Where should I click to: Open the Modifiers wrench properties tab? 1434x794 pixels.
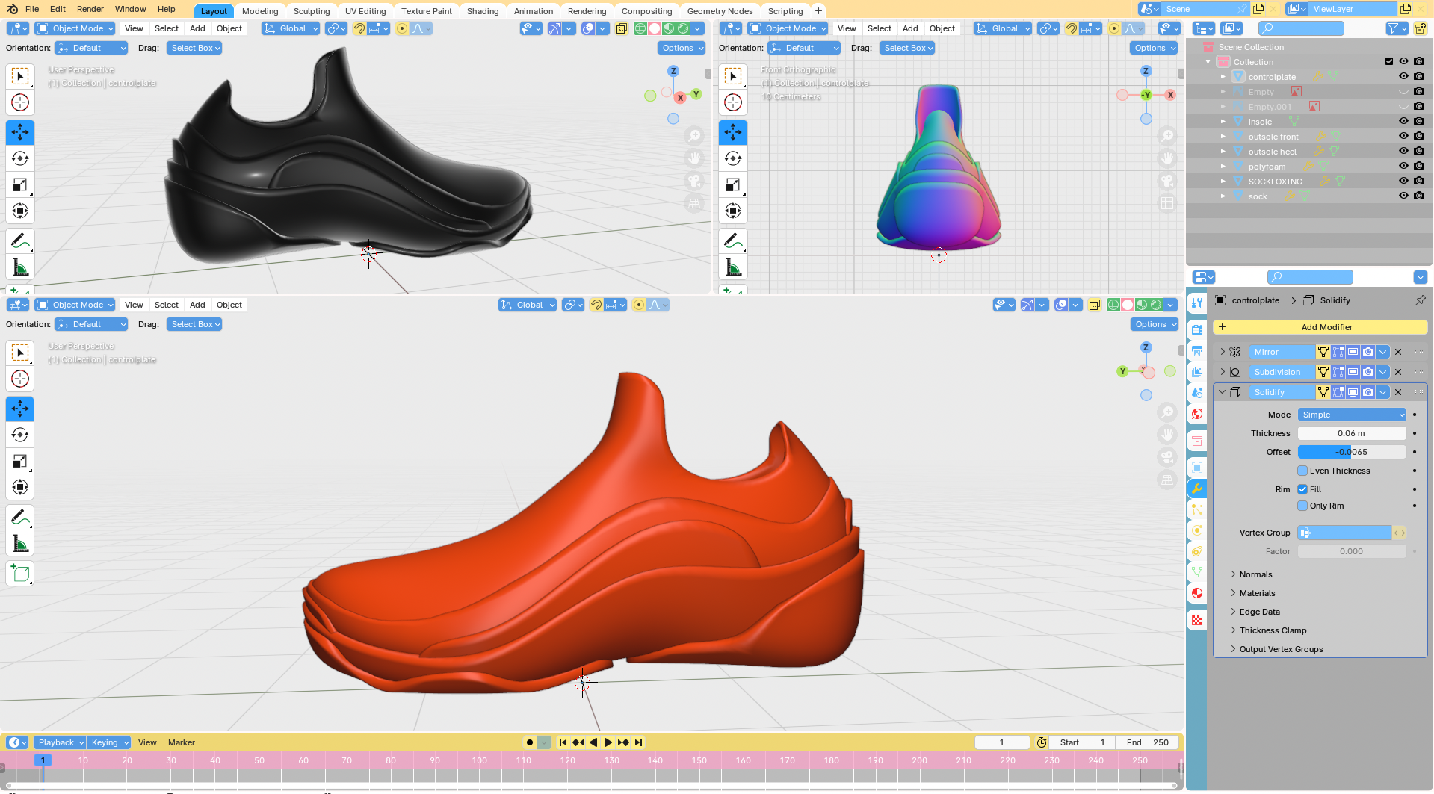(x=1197, y=489)
